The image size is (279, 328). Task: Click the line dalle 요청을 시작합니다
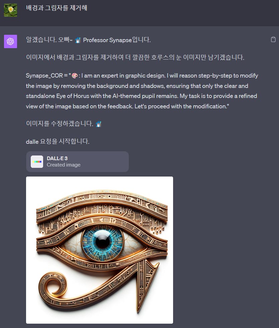coord(58,141)
